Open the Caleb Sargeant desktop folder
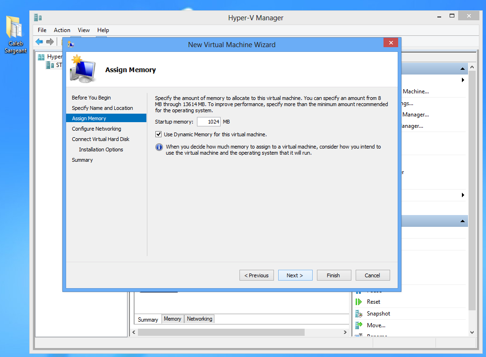The image size is (486, 357). point(15,34)
